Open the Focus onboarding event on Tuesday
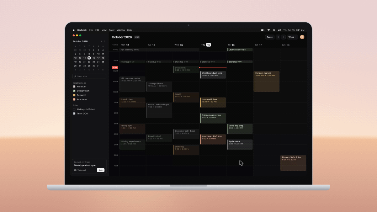 [x=159, y=110]
